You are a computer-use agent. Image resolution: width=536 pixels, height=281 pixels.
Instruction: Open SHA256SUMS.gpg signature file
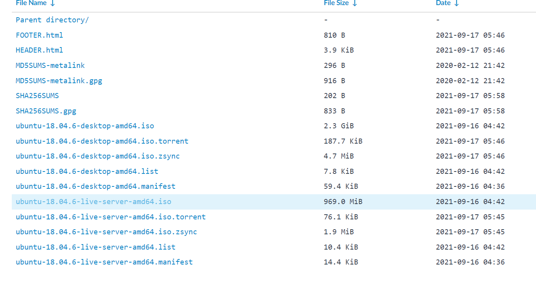click(46, 111)
